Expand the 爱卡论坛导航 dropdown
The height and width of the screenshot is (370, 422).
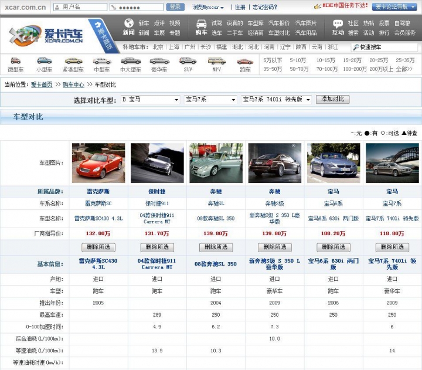(394, 7)
